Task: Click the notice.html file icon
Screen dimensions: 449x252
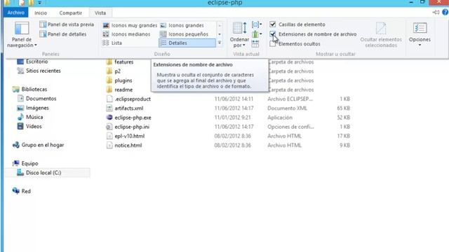Action: [x=109, y=146]
